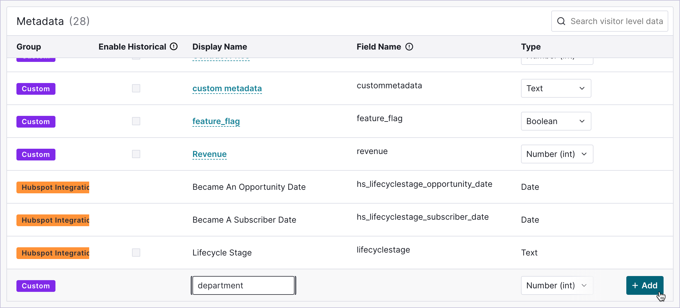This screenshot has width=680, height=308.
Task: Open the Text type dropdown for custom metadata
Action: (x=556, y=88)
